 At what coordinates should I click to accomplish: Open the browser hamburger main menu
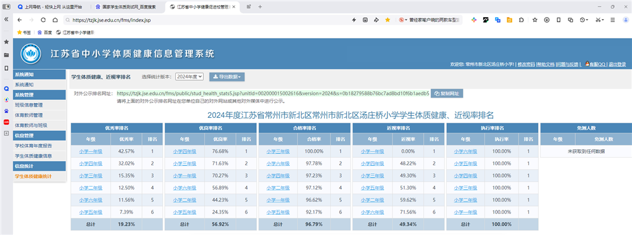pyautogui.click(x=613, y=20)
